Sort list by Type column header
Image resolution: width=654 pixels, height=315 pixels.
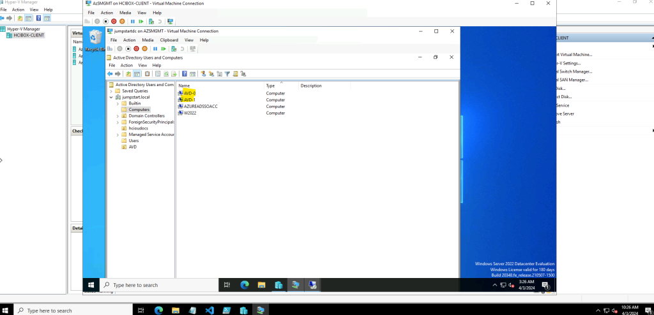(282, 85)
